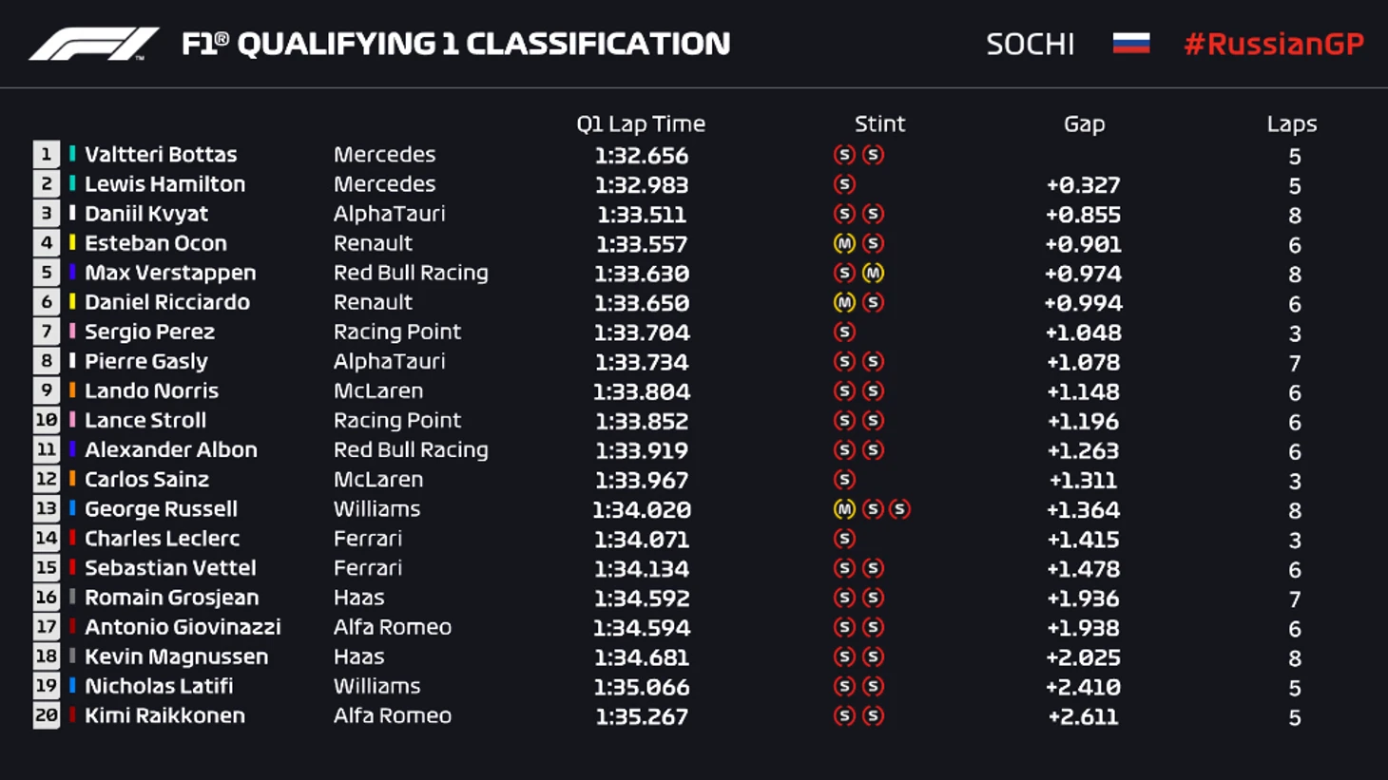
Task: Click Esteban Ocon's medium tyre icon
Action: (x=843, y=243)
